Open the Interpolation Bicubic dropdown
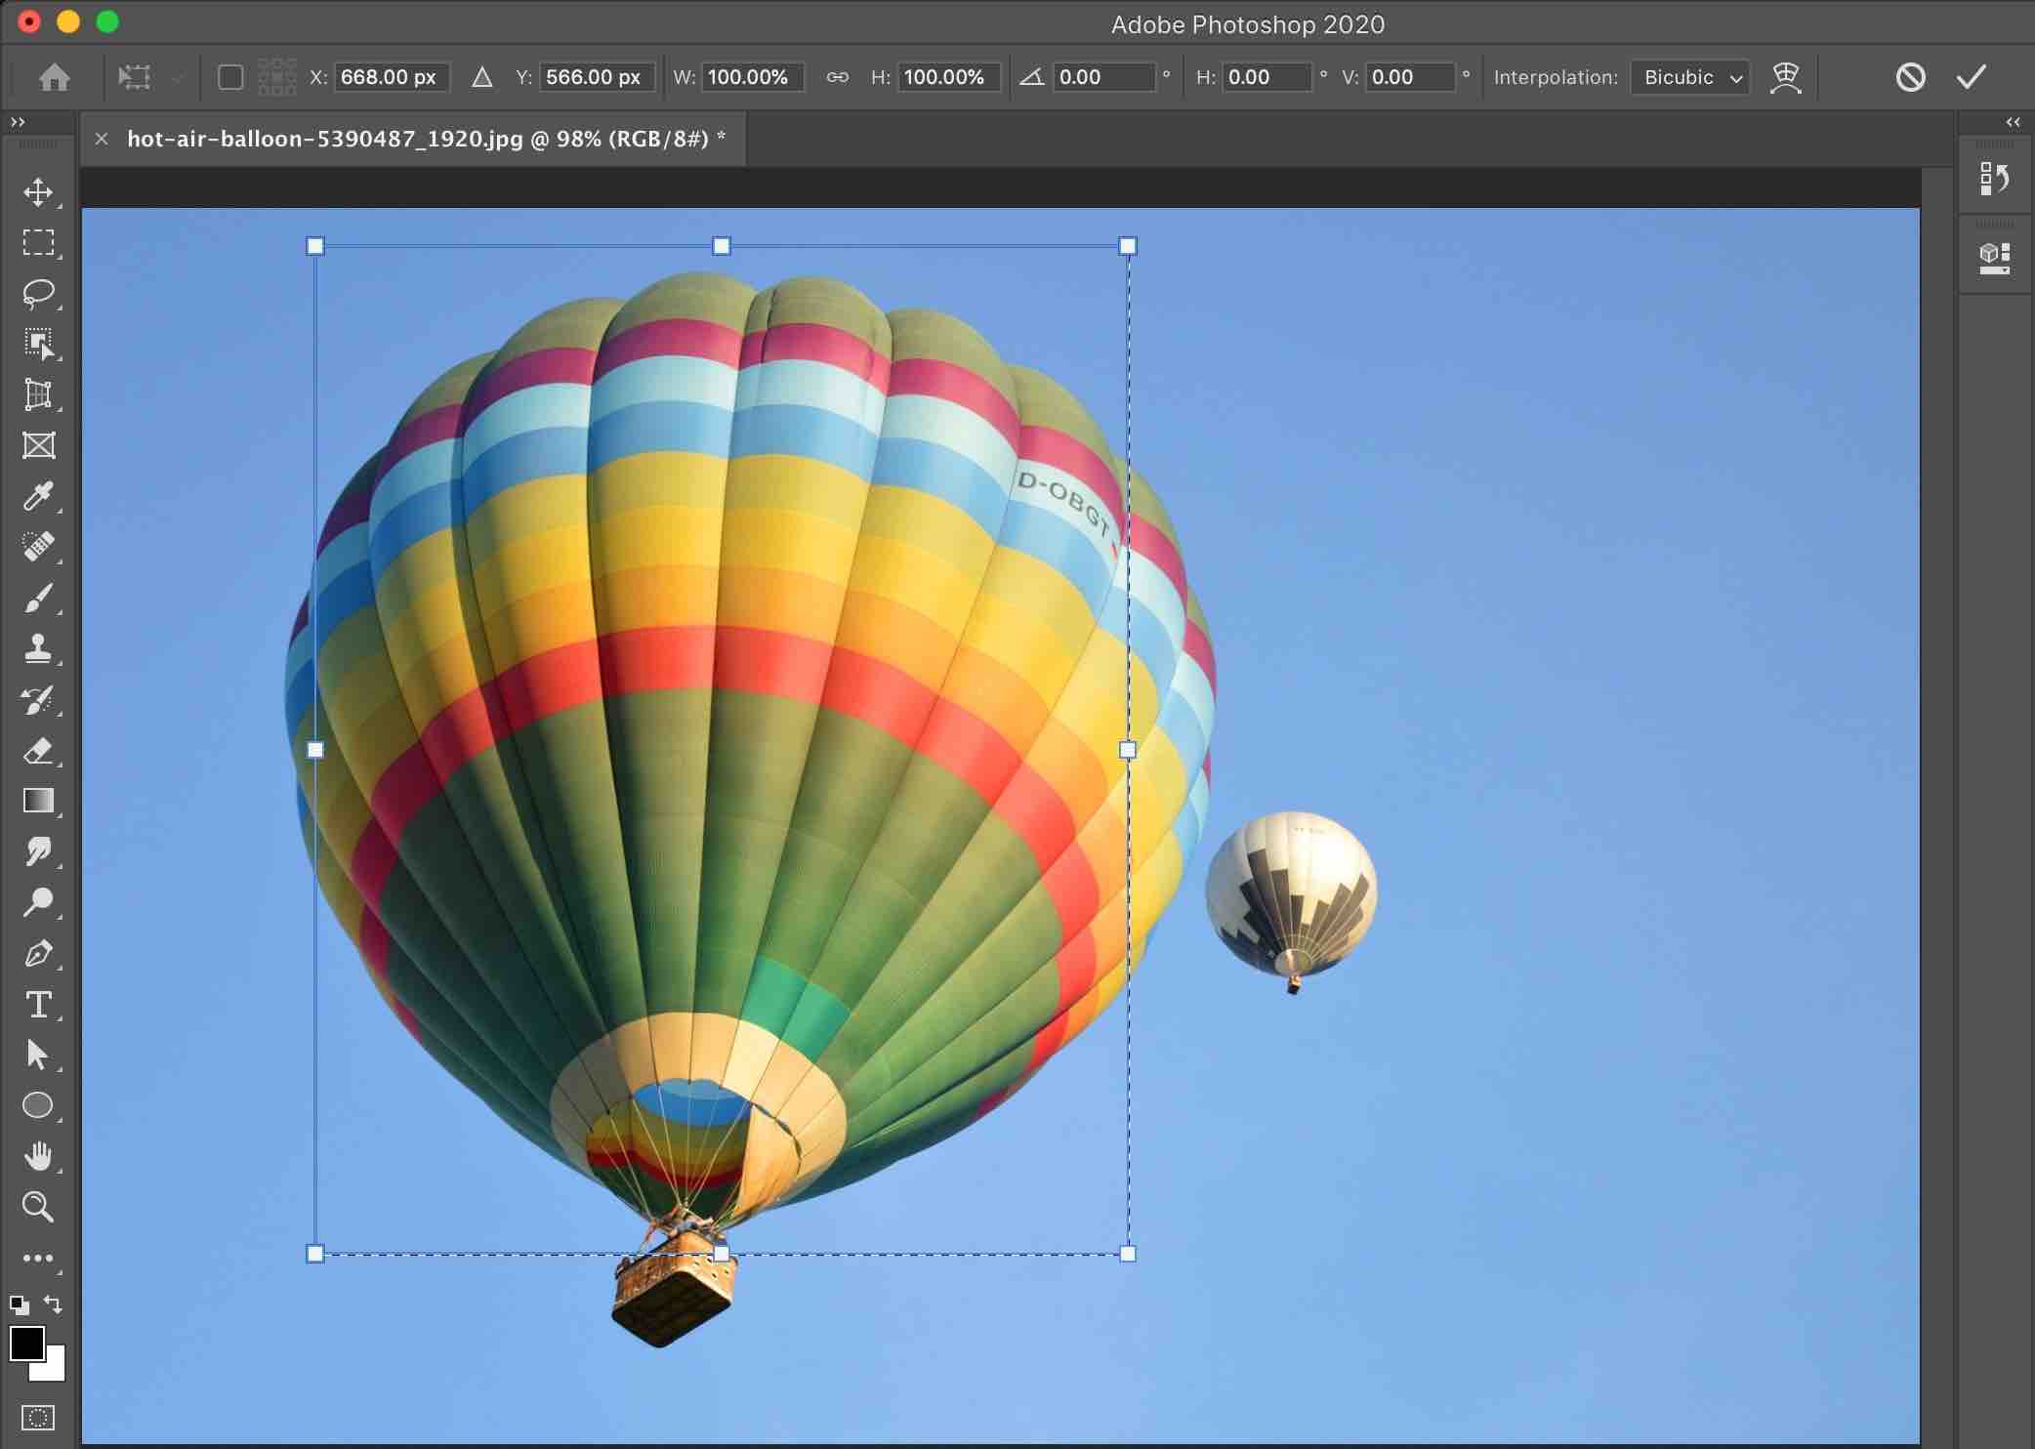Image resolution: width=2035 pixels, height=1449 pixels. [x=1689, y=77]
